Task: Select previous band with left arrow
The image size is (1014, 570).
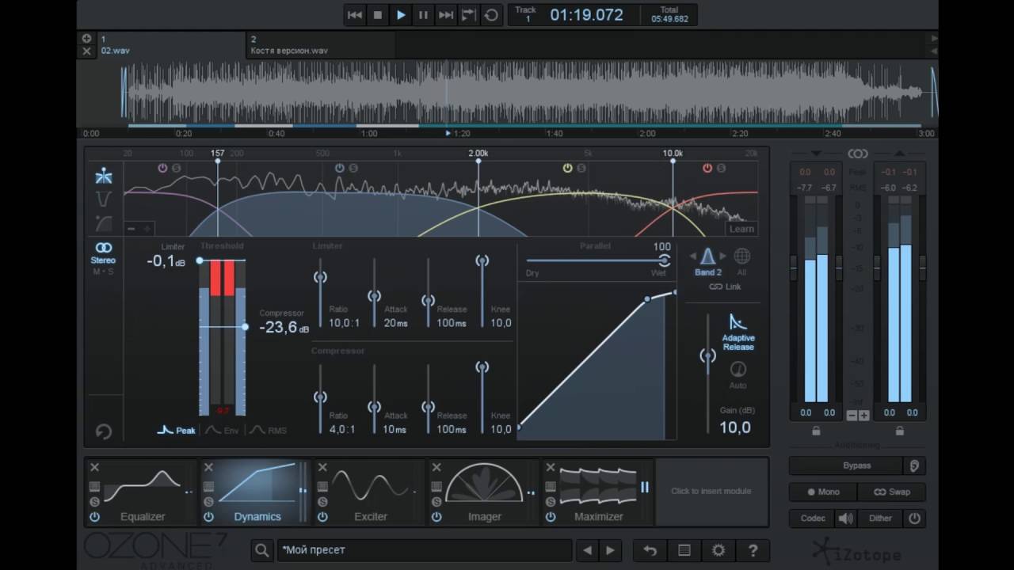Action: pos(694,256)
